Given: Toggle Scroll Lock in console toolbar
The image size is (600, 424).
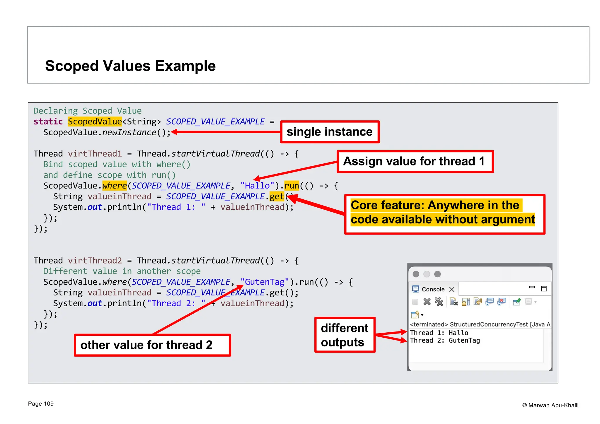Looking at the screenshot, I should point(466,302).
